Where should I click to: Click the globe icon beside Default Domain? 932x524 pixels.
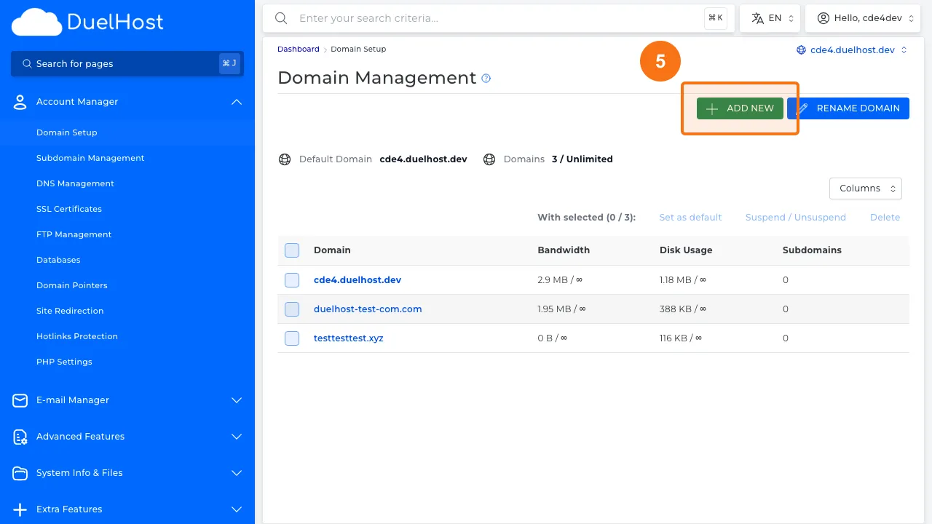pyautogui.click(x=285, y=159)
